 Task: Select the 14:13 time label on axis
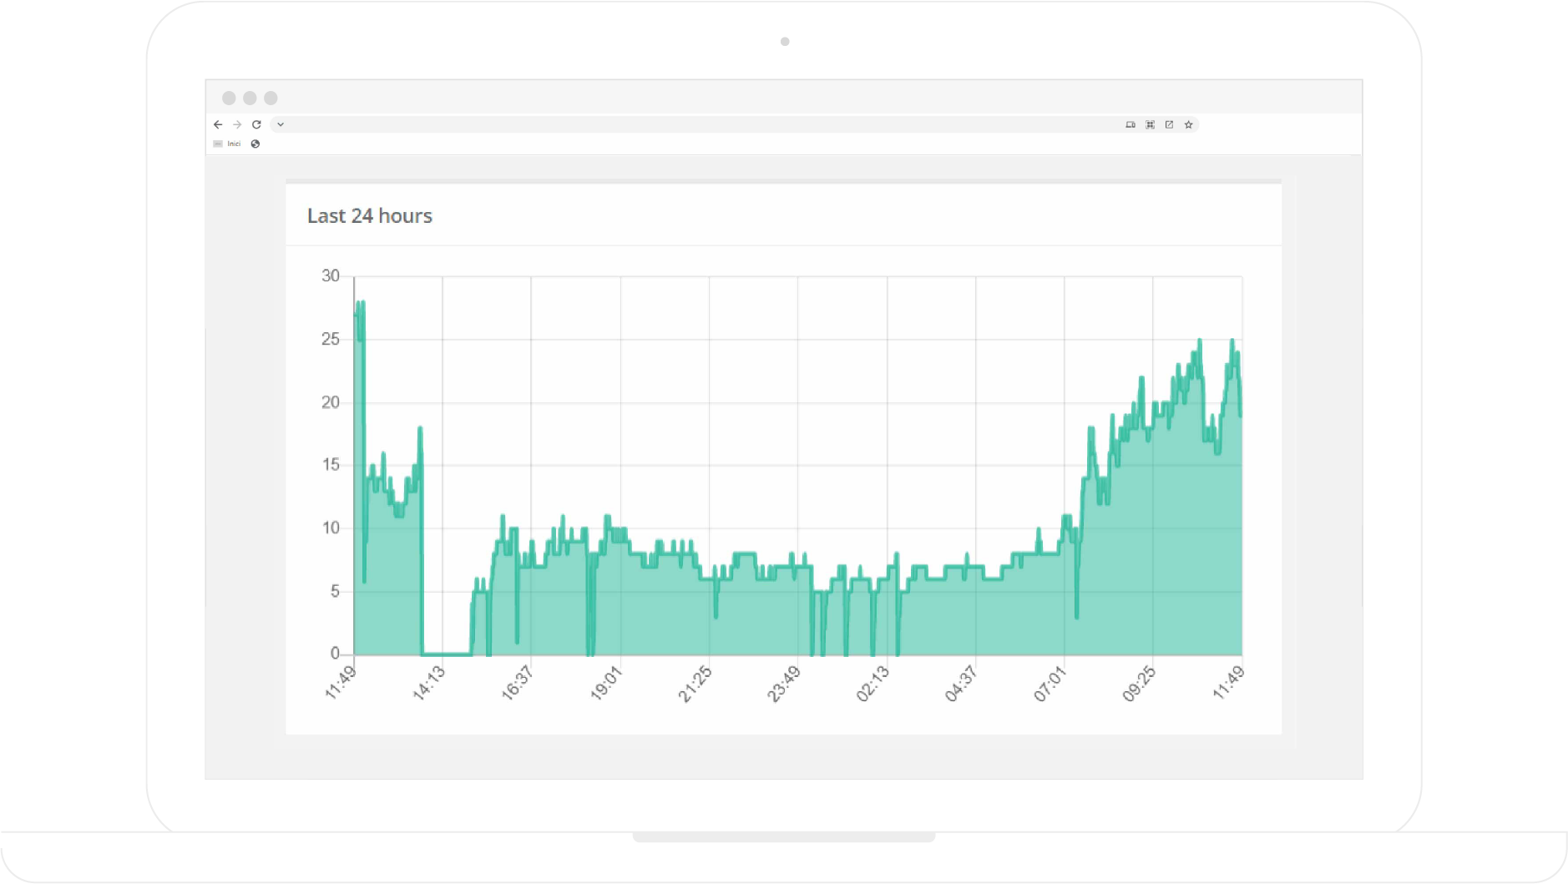coord(429,684)
